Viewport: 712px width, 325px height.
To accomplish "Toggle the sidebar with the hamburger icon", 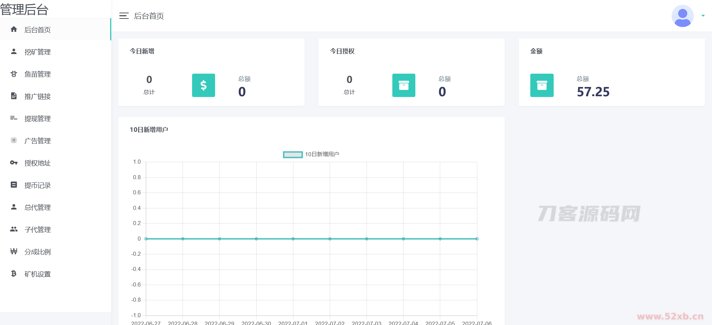I will [x=124, y=16].
